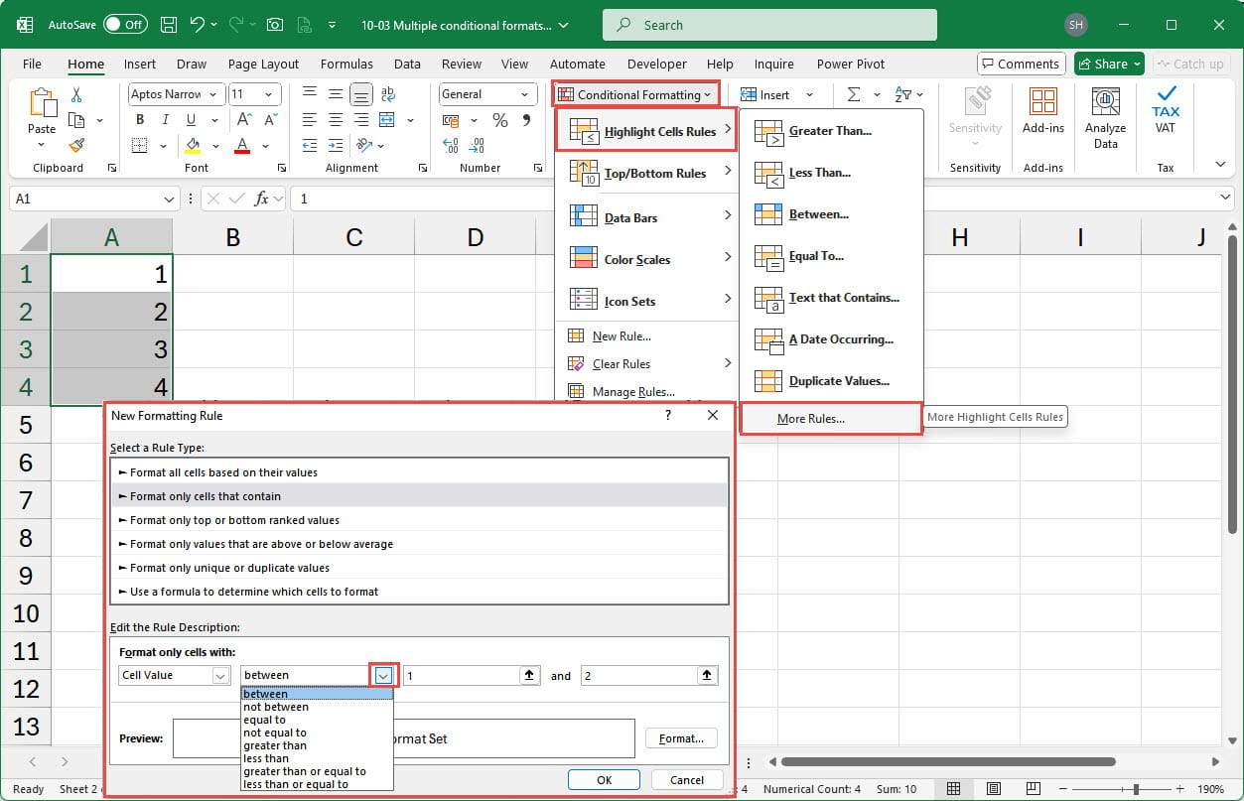Image resolution: width=1244 pixels, height=801 pixels.
Task: Select the Data Bars menu item
Action: 630,217
